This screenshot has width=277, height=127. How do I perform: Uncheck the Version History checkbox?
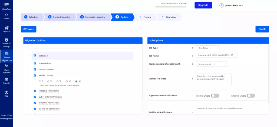(x=35, y=75)
